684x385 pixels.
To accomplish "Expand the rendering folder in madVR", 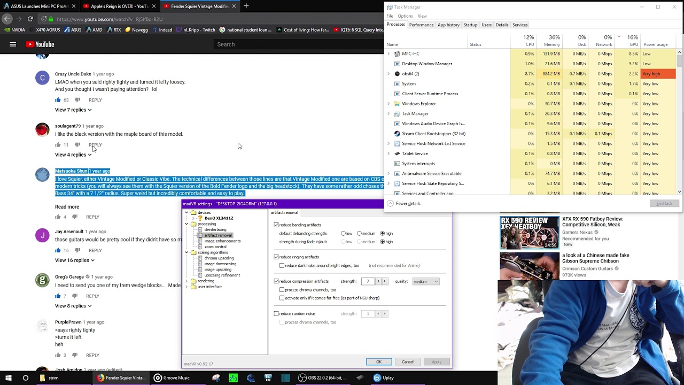I will click(x=186, y=281).
